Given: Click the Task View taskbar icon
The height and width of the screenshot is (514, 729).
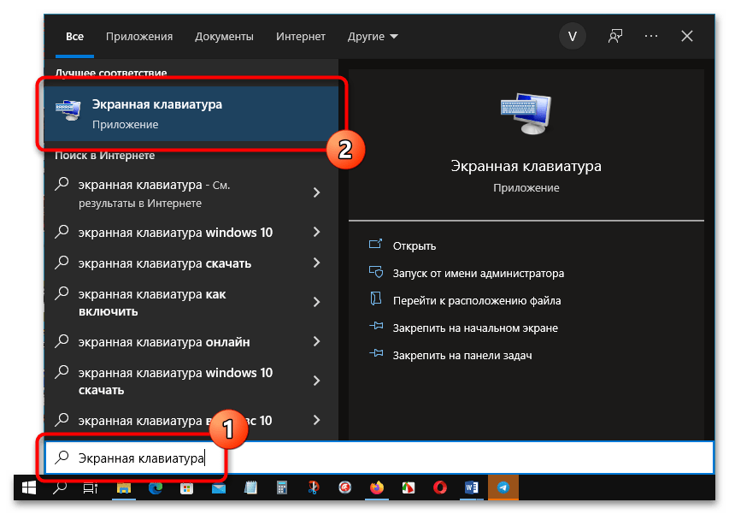Looking at the screenshot, I should pyautogui.click(x=90, y=487).
